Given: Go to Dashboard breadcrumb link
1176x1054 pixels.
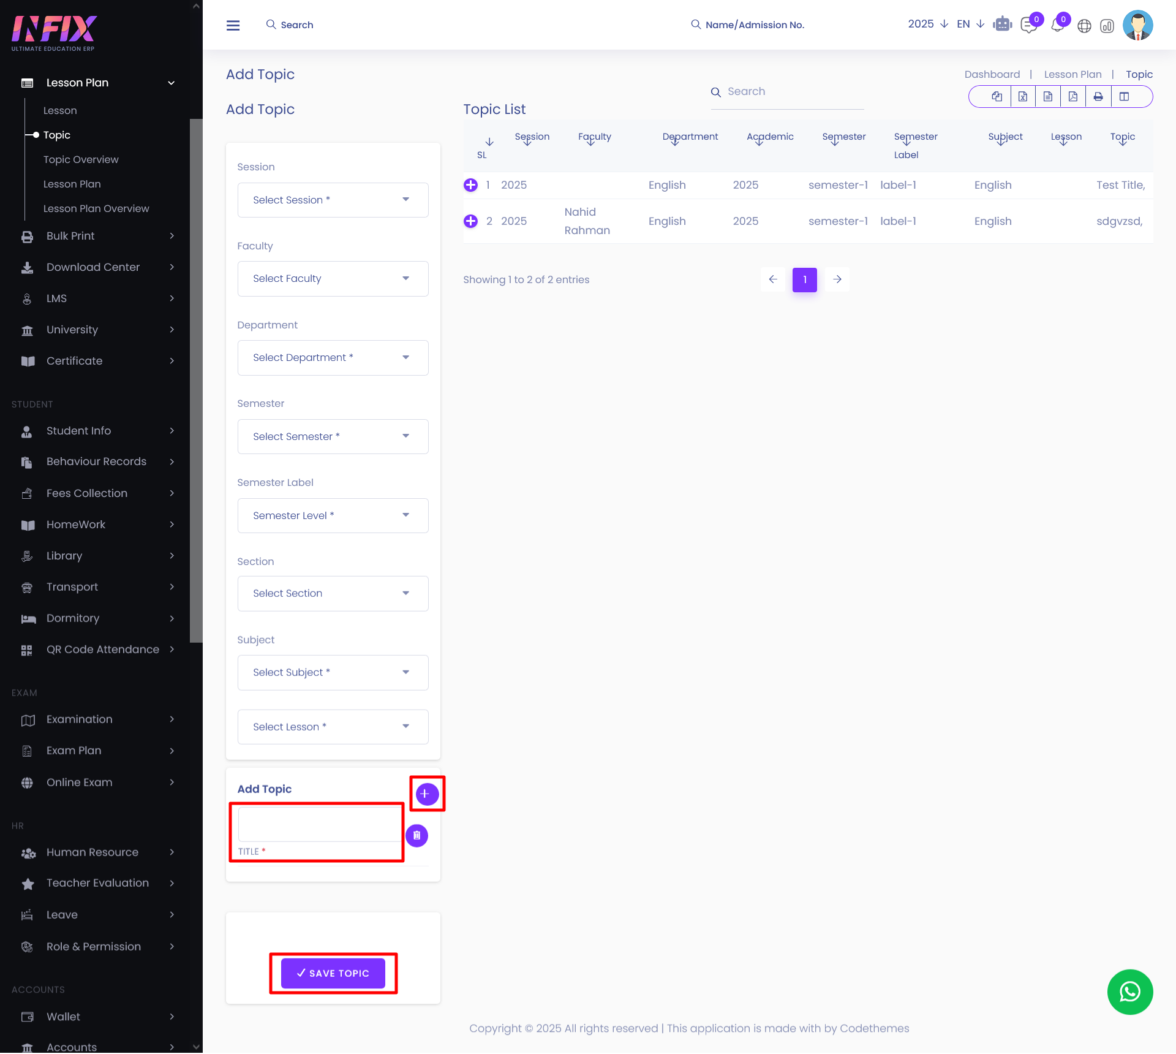Looking at the screenshot, I should click(992, 74).
